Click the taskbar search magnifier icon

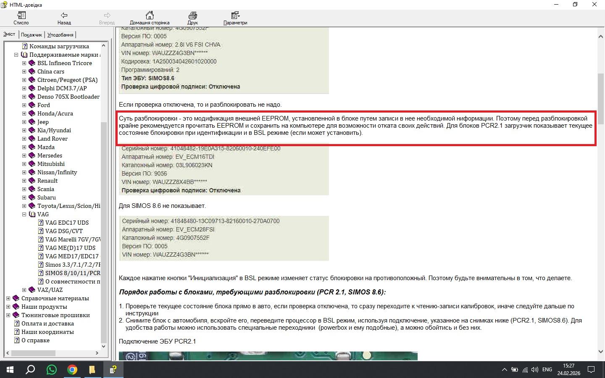click(30, 370)
